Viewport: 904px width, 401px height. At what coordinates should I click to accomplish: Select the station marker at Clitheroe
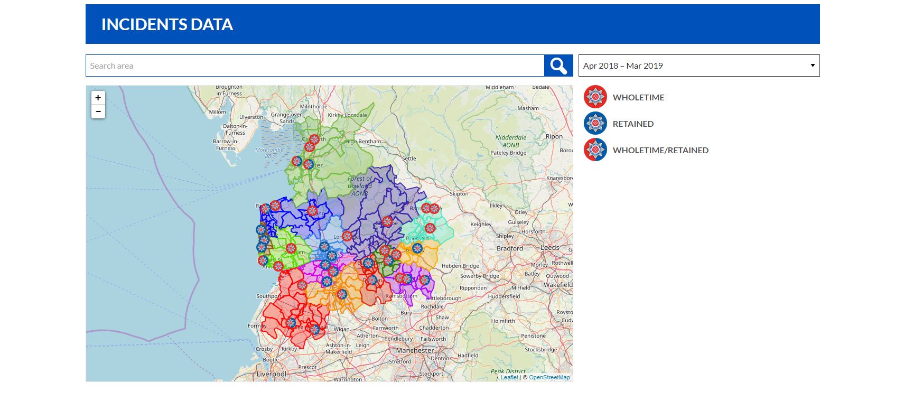387,221
